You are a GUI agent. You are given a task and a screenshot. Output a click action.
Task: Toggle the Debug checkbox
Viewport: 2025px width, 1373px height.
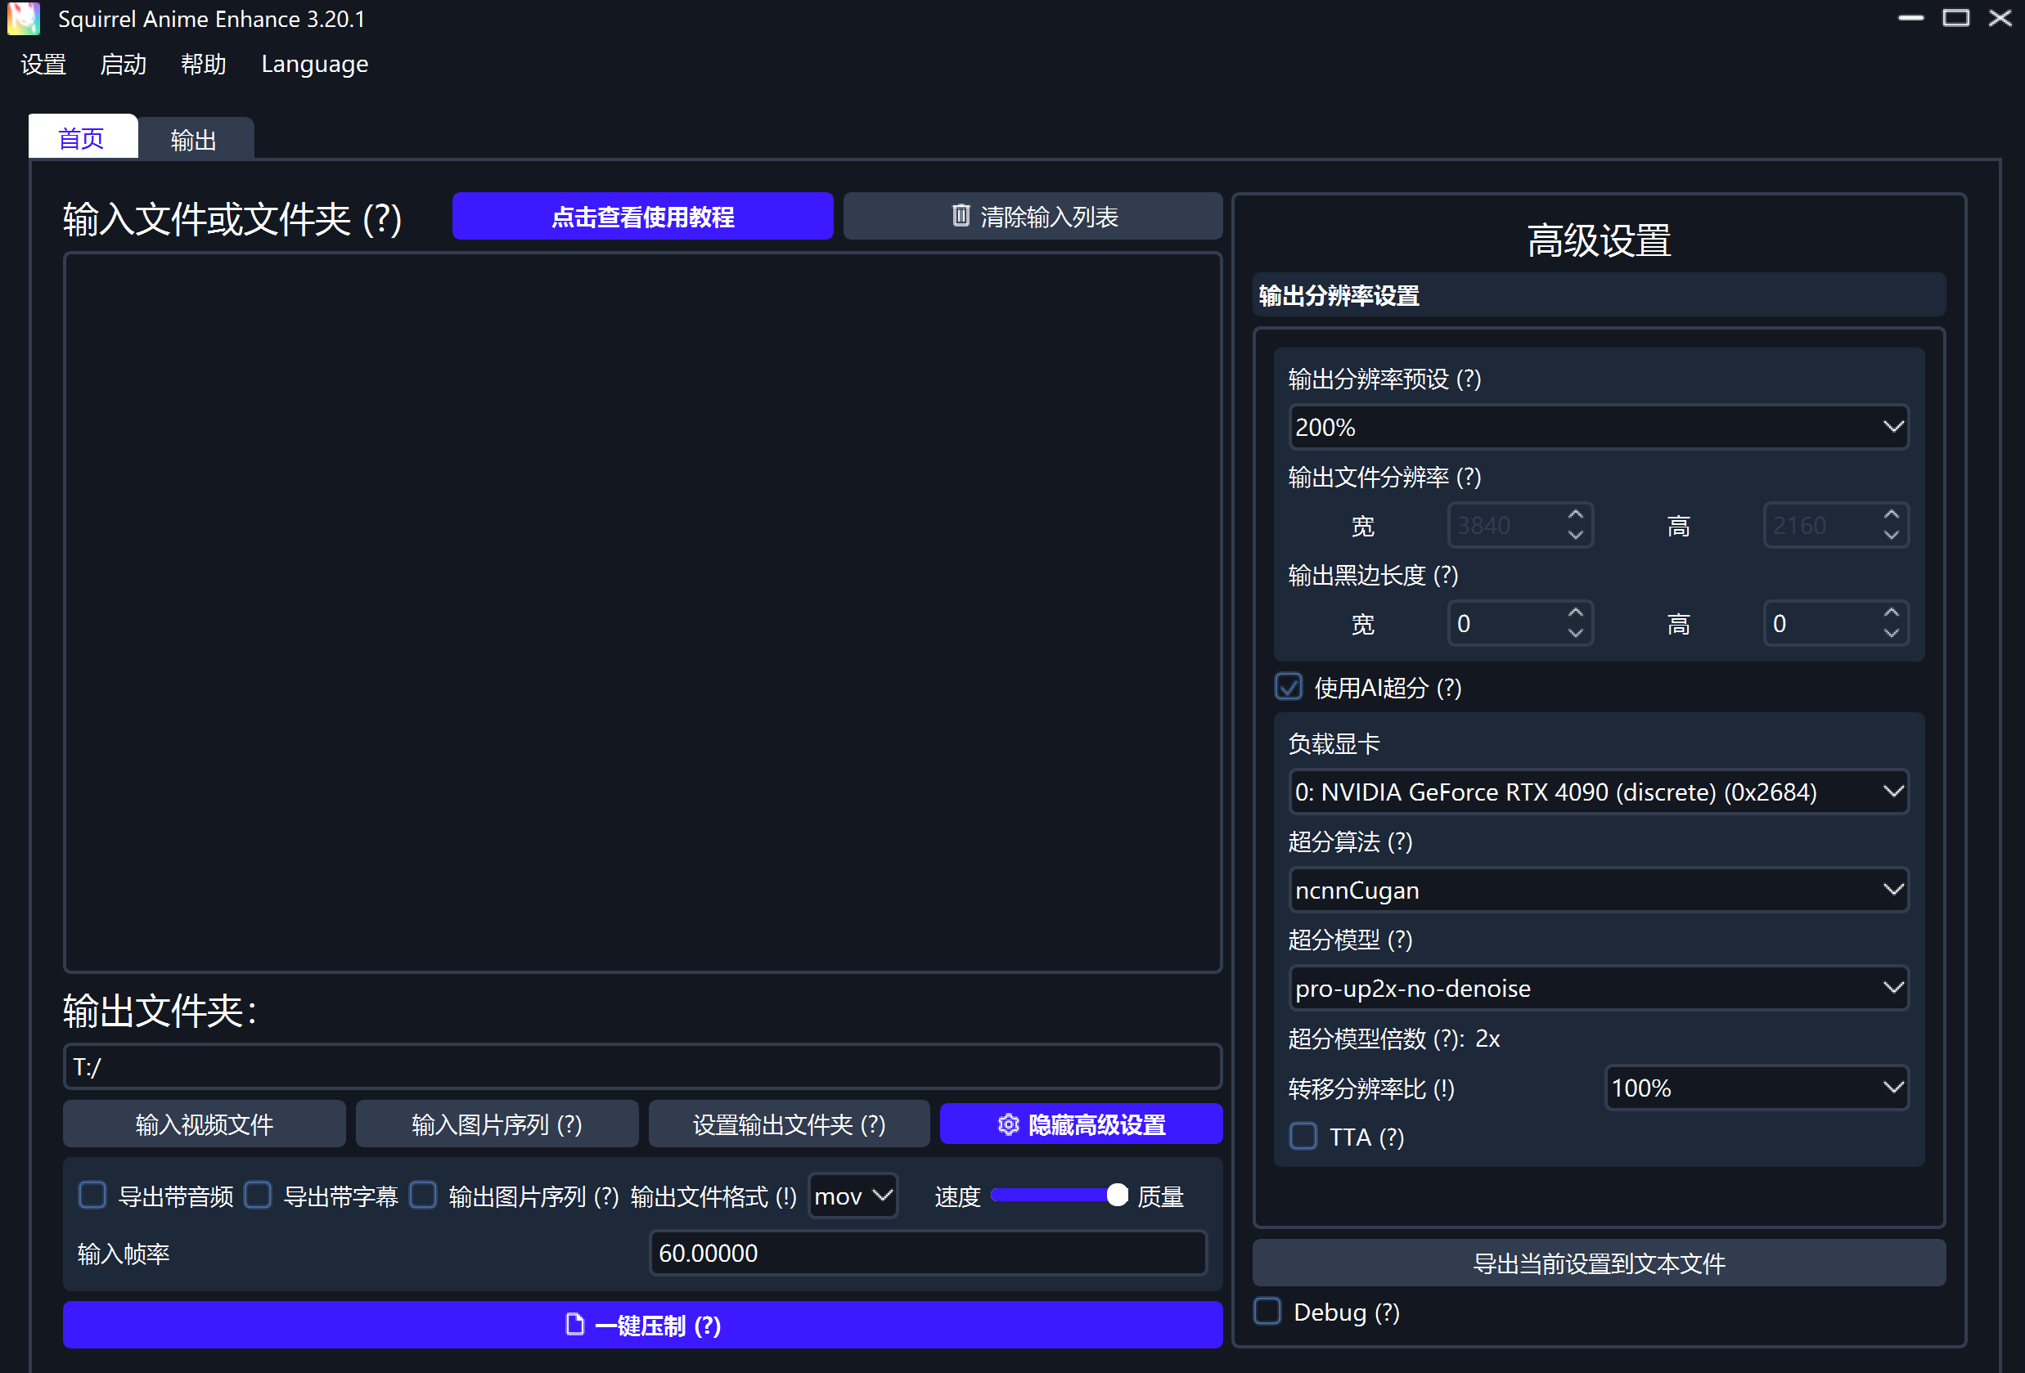click(1267, 1311)
